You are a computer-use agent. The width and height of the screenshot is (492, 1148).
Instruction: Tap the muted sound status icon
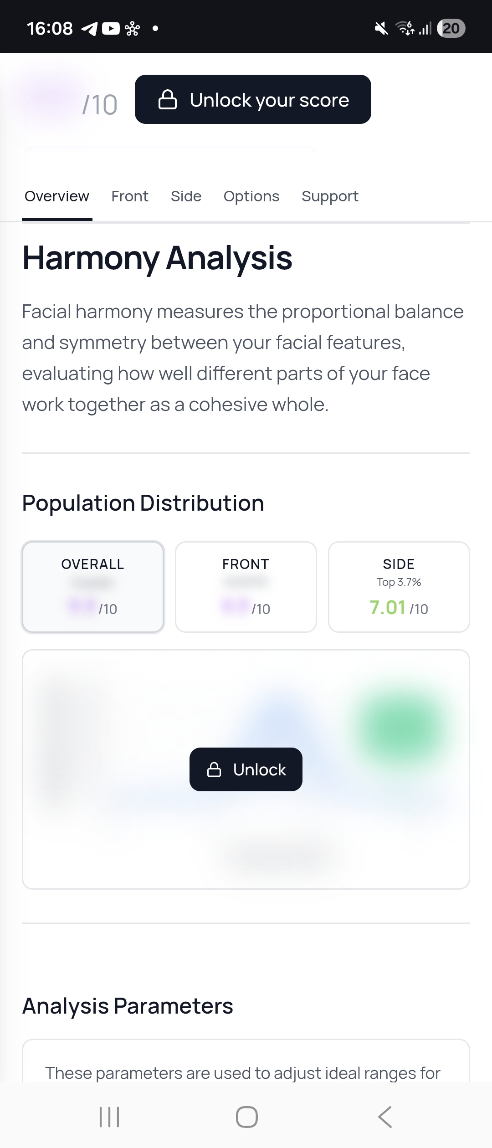coord(381,29)
